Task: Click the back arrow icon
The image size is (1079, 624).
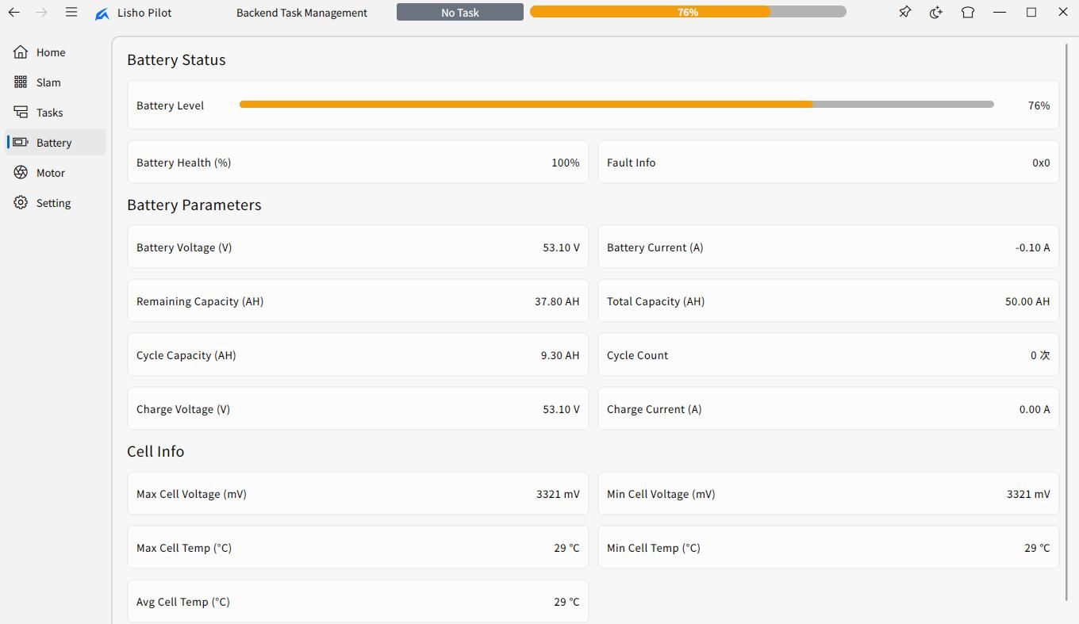Action: tap(14, 13)
